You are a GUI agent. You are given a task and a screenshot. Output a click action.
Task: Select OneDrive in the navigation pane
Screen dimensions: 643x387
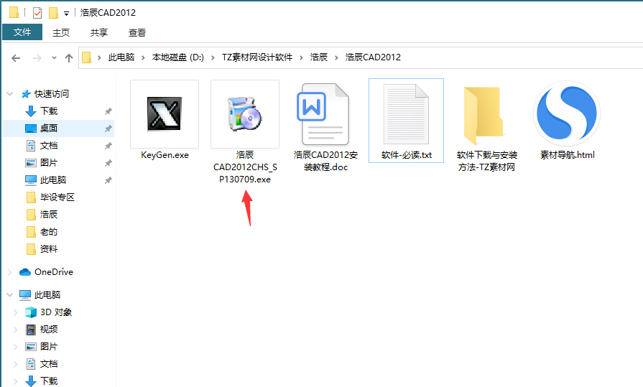(54, 272)
